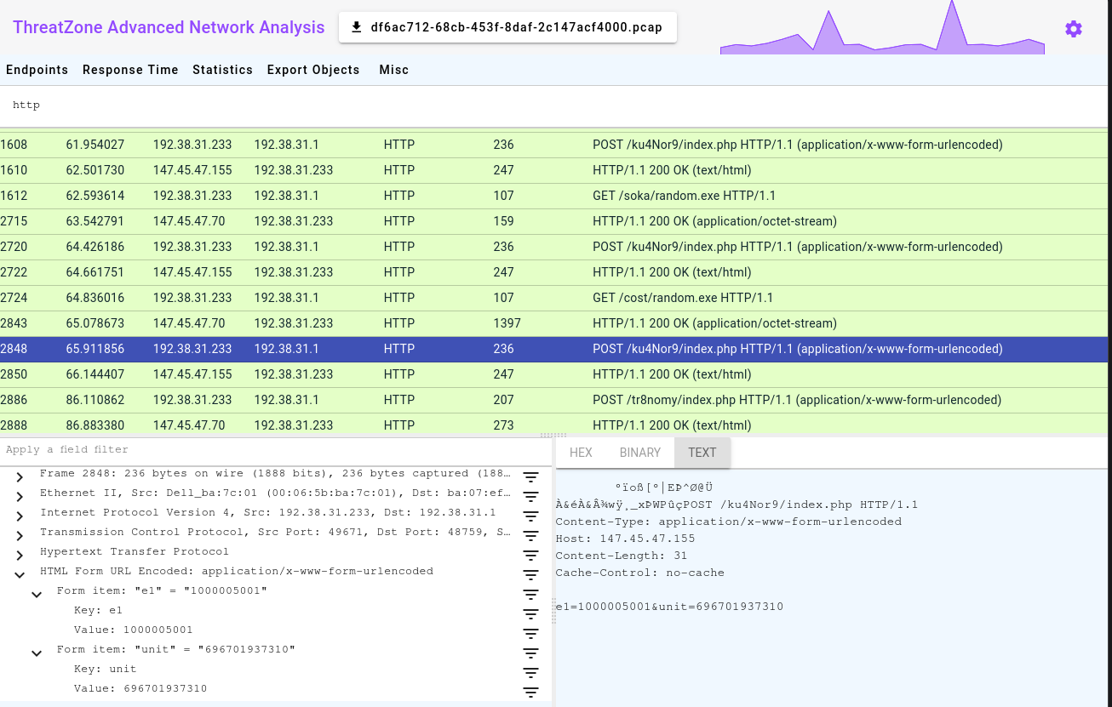
Task: Open the Endpoints menu
Action: coord(37,70)
